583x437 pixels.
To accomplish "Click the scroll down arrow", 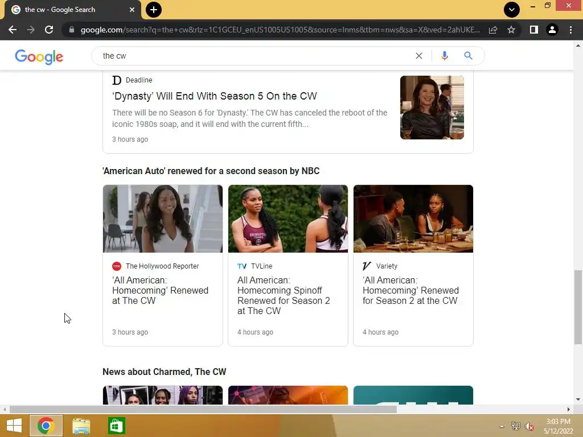I will (x=578, y=399).
